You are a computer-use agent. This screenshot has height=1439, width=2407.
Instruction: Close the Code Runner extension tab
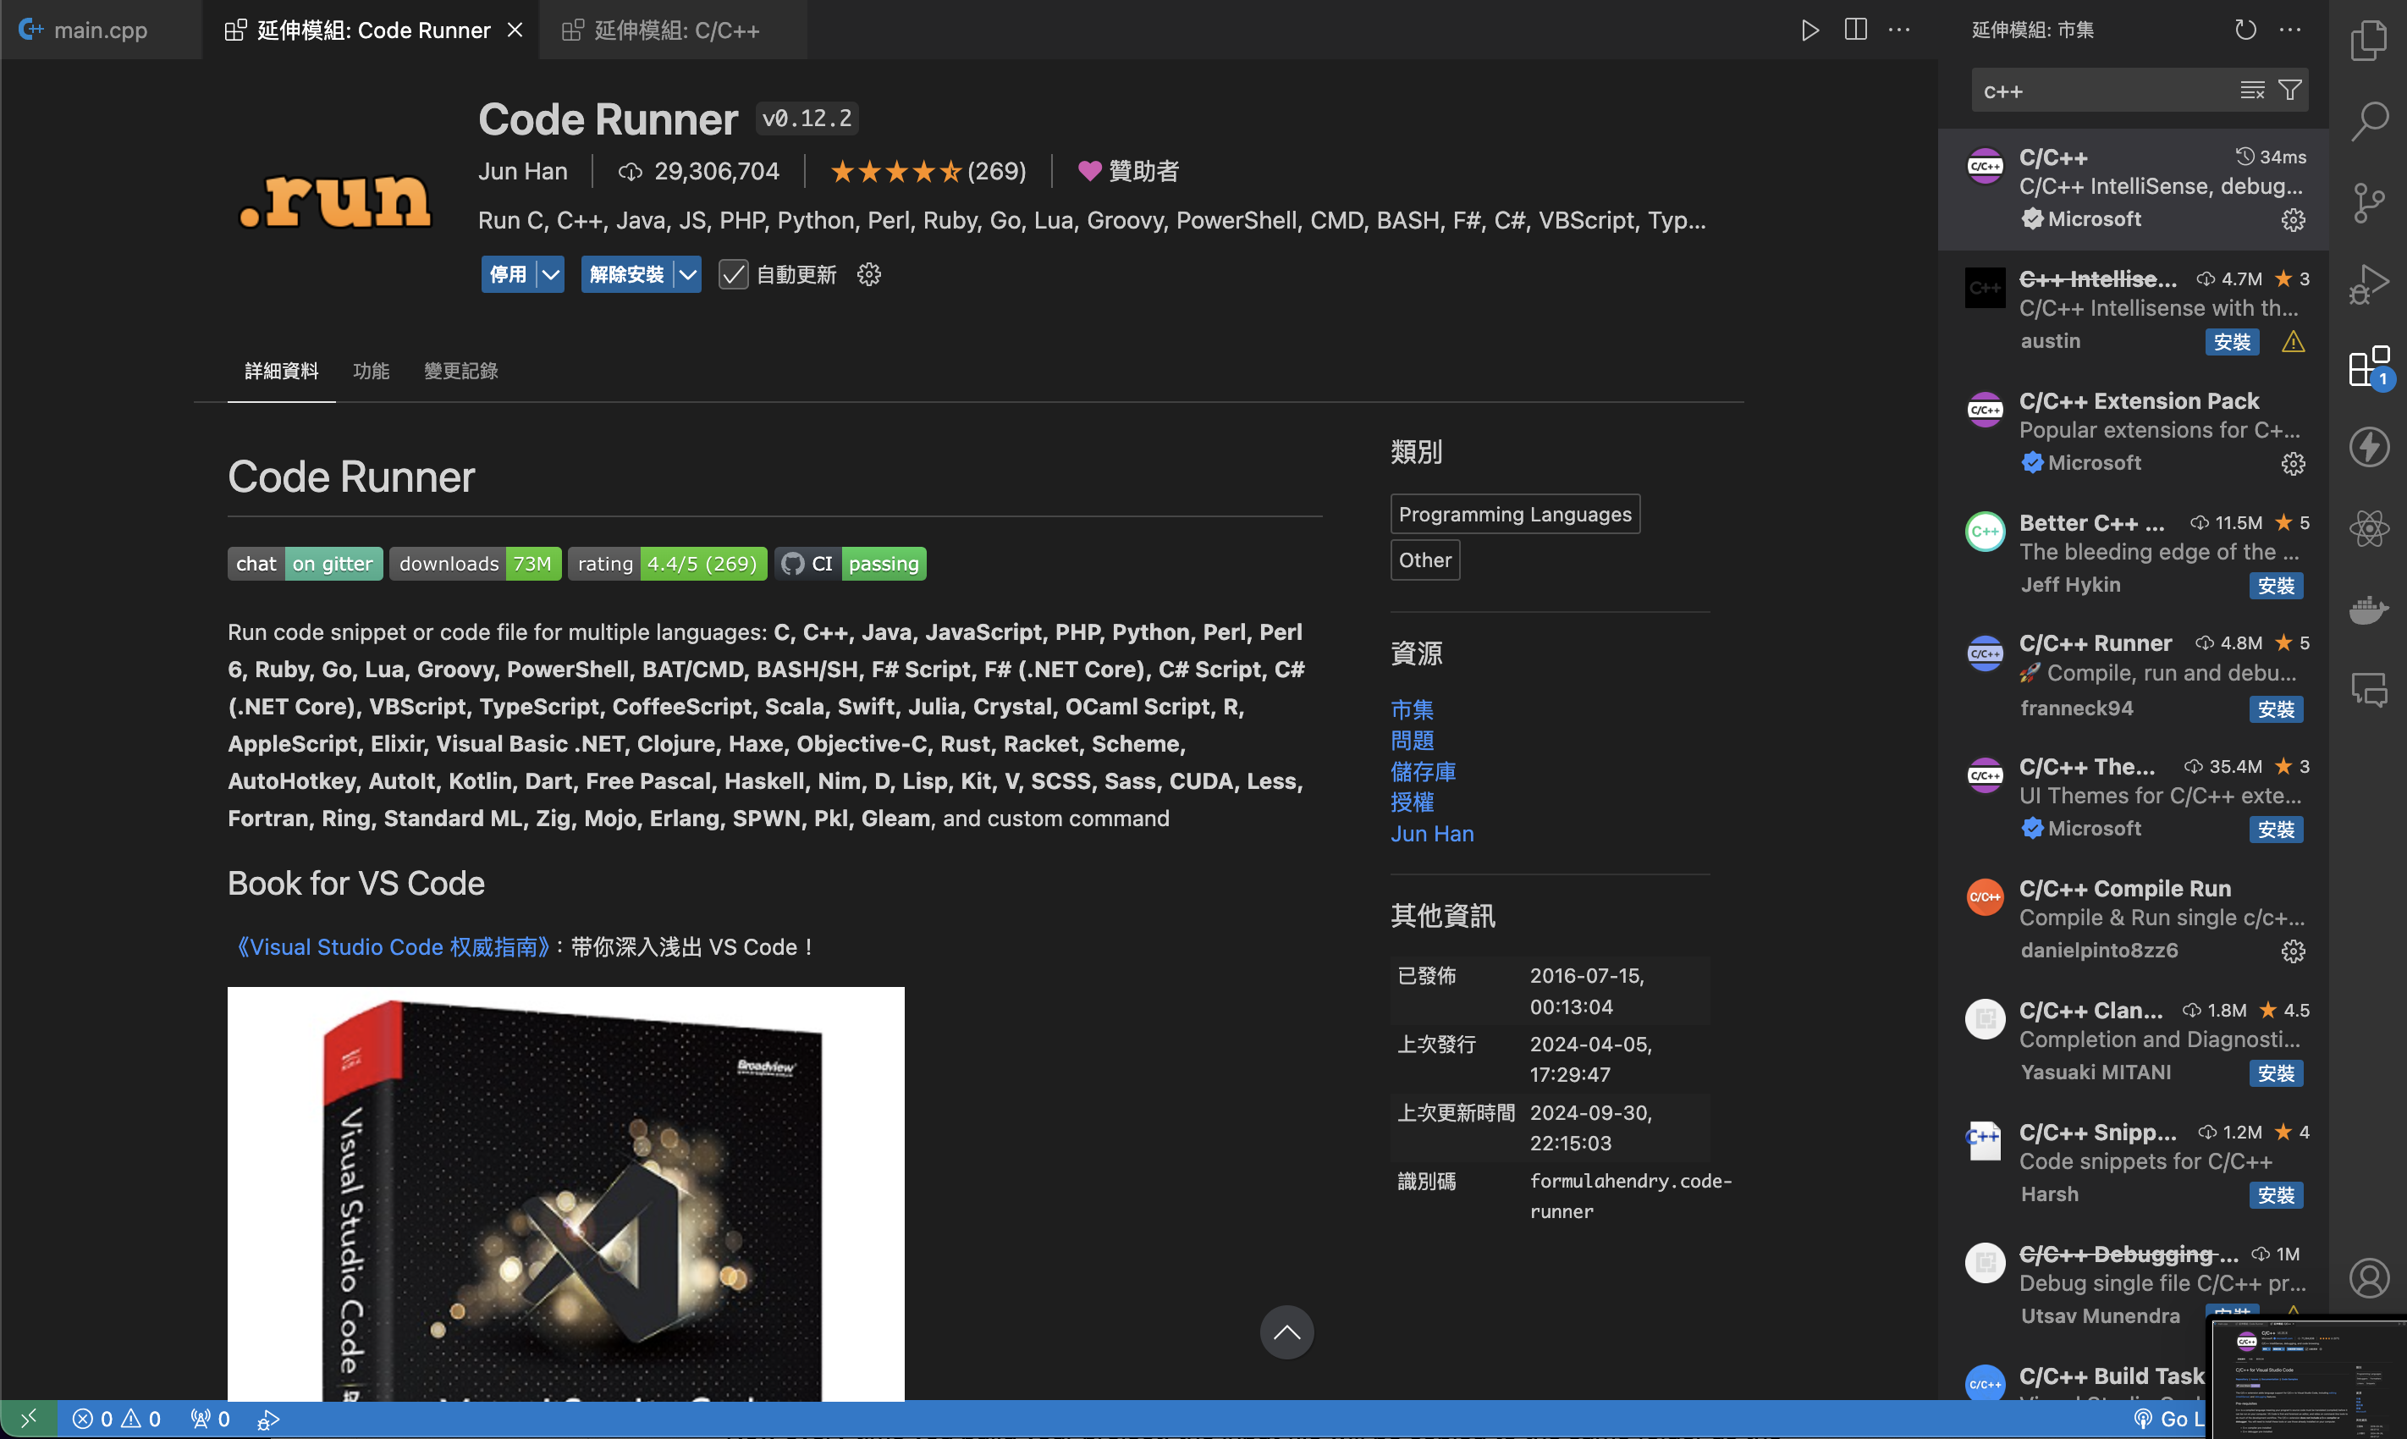click(515, 30)
